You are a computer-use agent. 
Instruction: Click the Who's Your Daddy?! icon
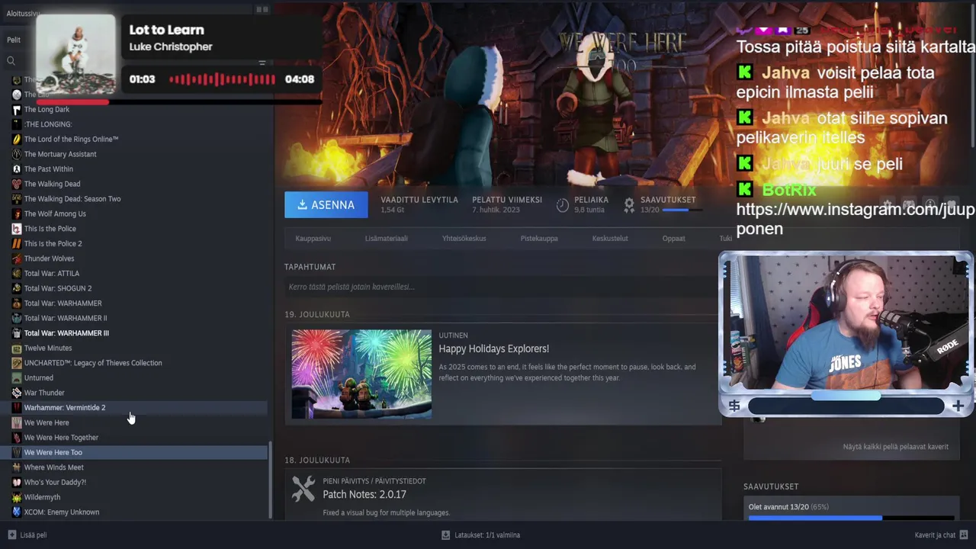17,482
